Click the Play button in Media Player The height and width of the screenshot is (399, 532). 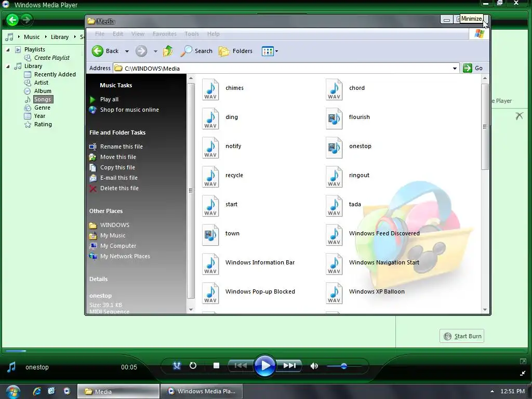[264, 366]
